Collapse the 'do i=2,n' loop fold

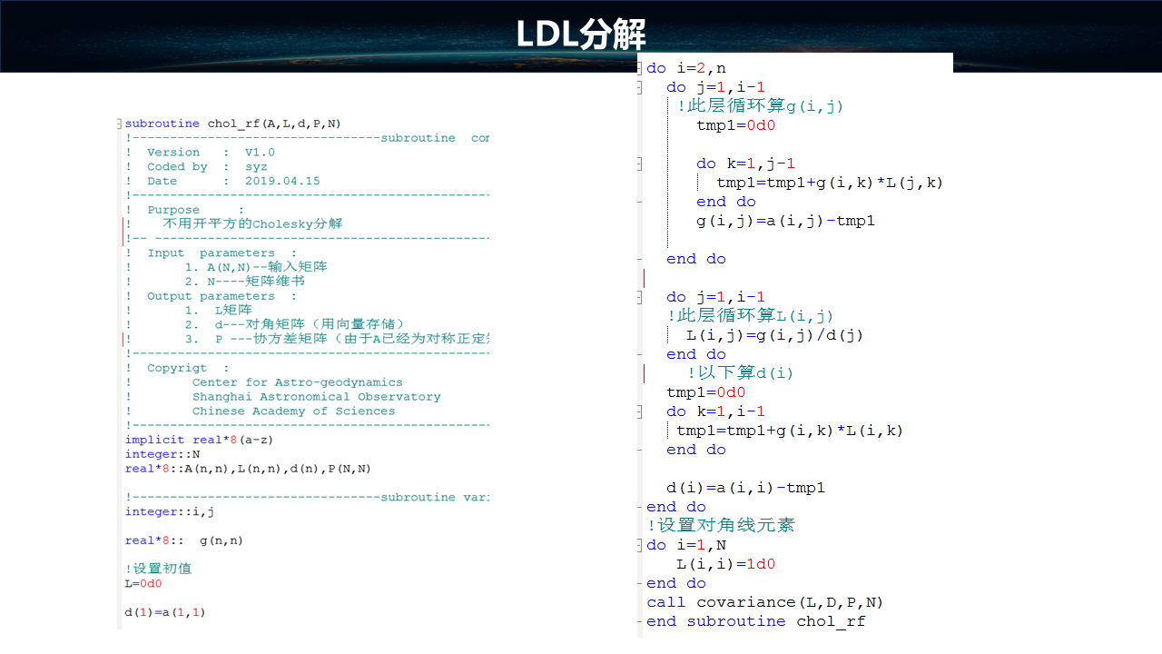pos(641,68)
